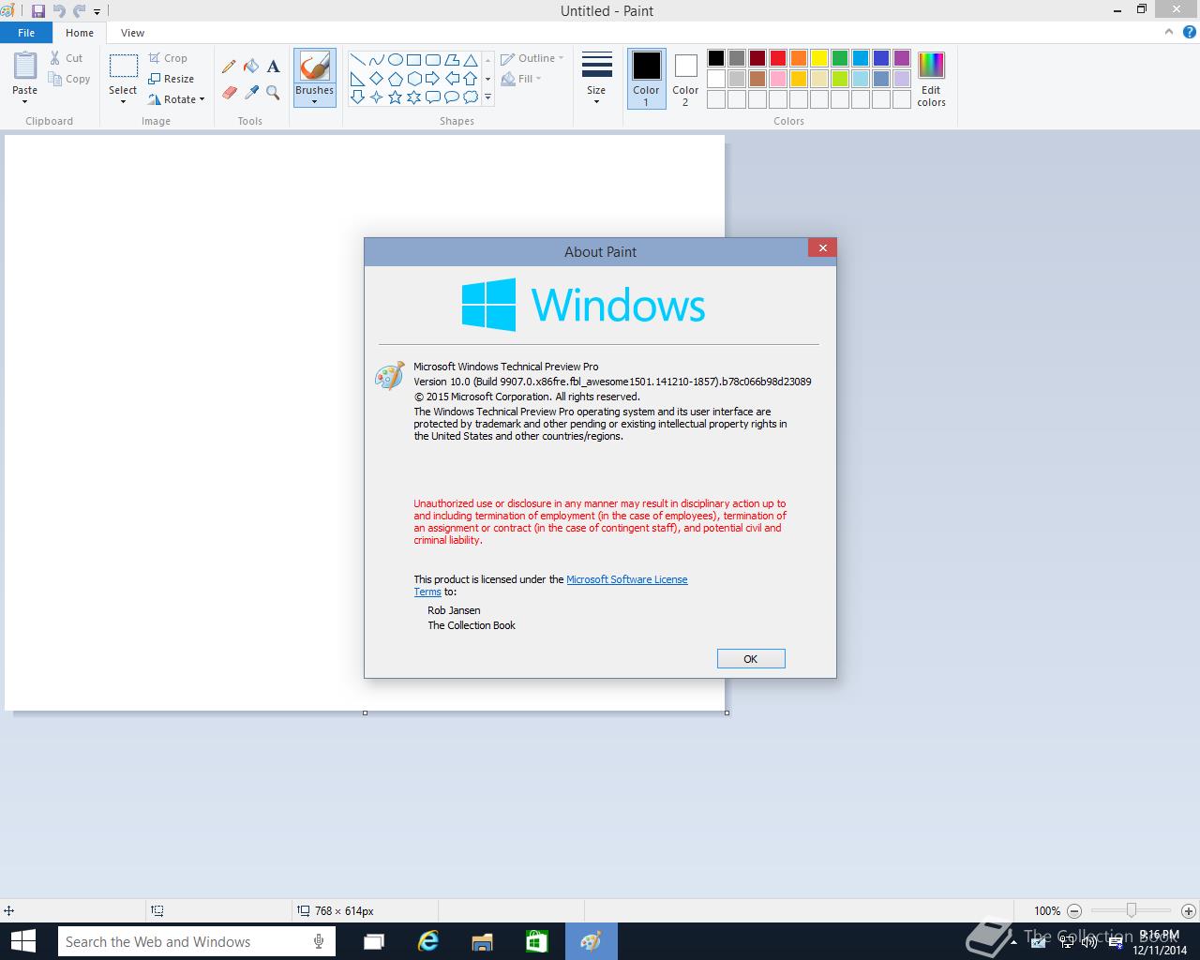Viewport: 1200px width, 960px height.
Task: Choose the Right triangle shape
Action: pos(357,78)
